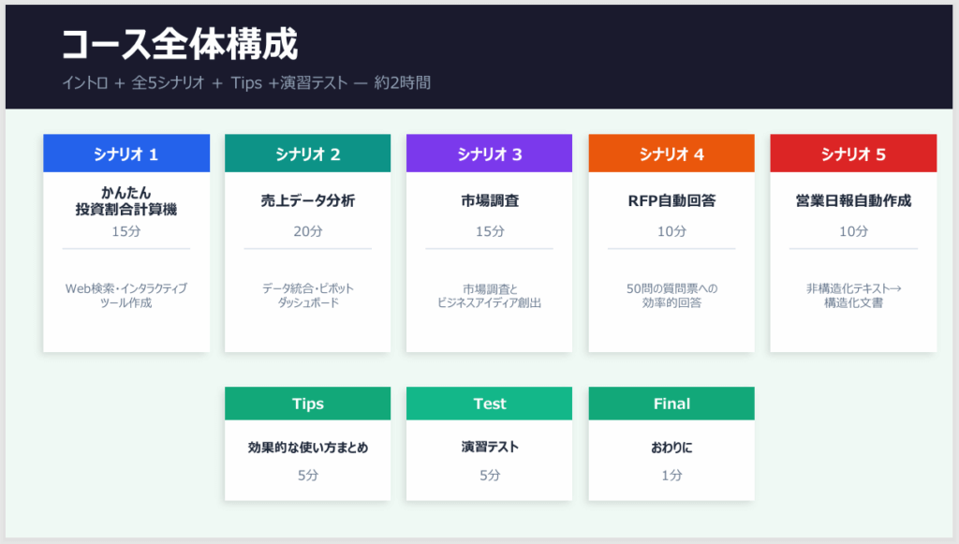Click the 営業日報自動作成 title
The image size is (959, 544).
click(x=853, y=200)
